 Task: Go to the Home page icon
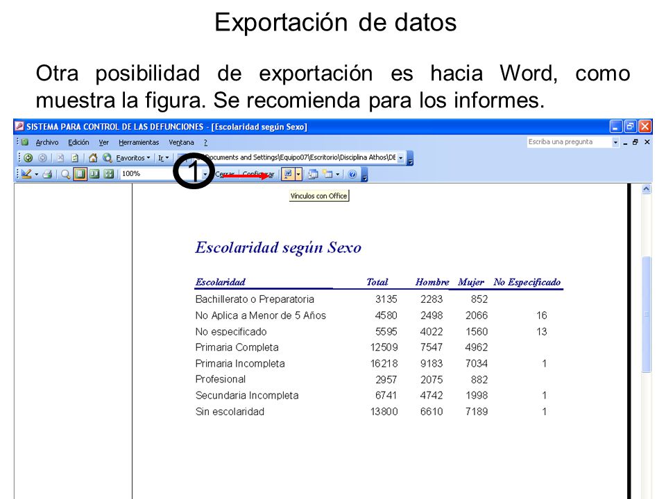point(93,158)
